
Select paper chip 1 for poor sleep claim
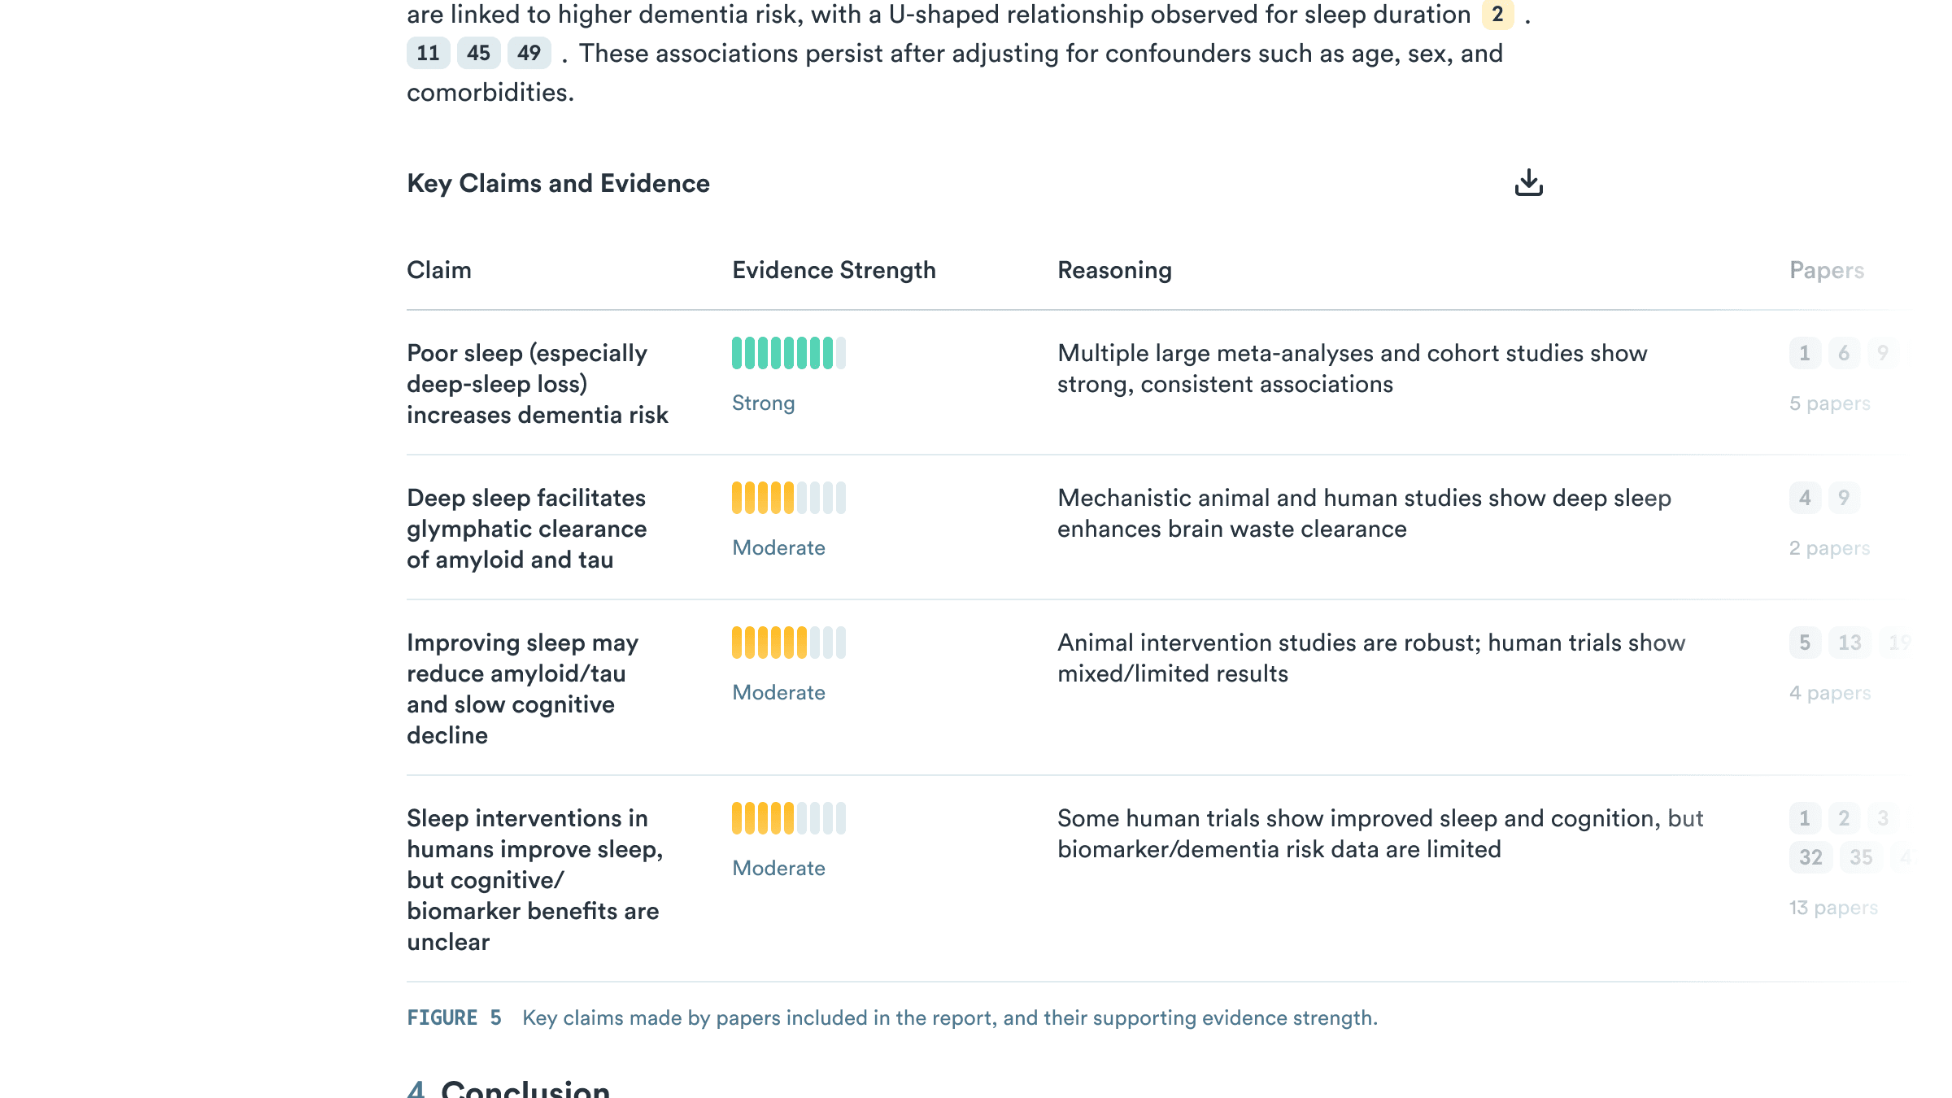[1804, 354]
